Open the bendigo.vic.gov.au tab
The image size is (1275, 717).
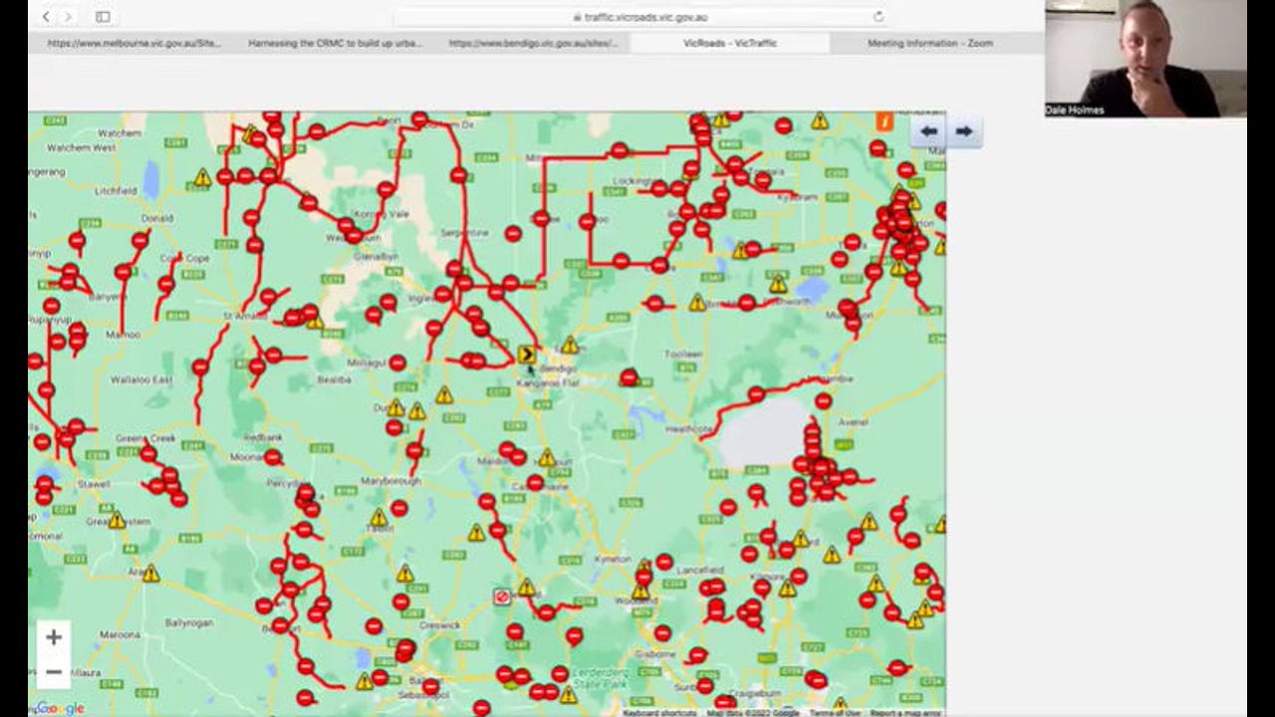coord(533,43)
